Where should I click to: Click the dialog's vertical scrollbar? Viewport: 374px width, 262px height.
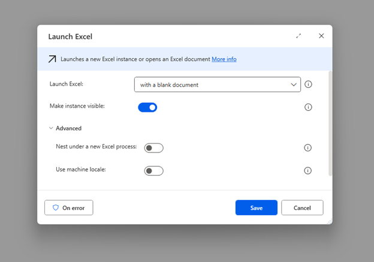coord(330,123)
